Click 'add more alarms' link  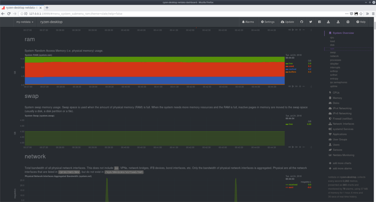340,168
